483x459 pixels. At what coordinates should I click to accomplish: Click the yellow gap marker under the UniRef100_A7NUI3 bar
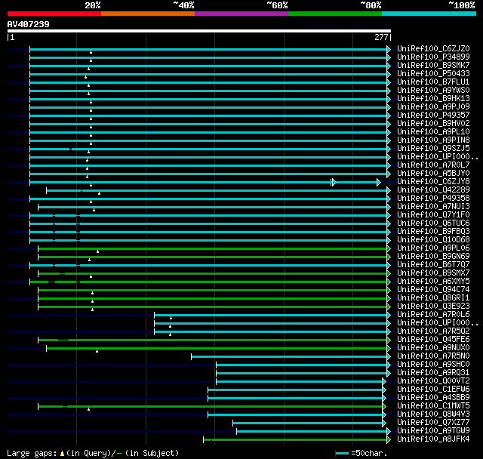click(x=94, y=210)
